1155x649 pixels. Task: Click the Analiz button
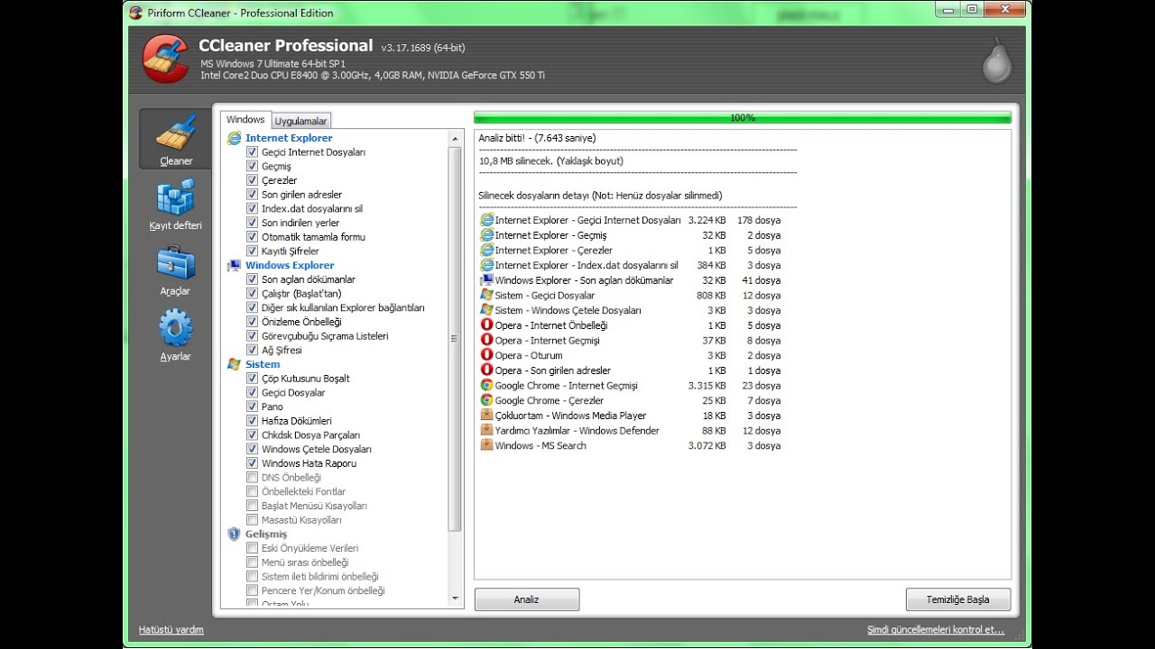point(527,599)
